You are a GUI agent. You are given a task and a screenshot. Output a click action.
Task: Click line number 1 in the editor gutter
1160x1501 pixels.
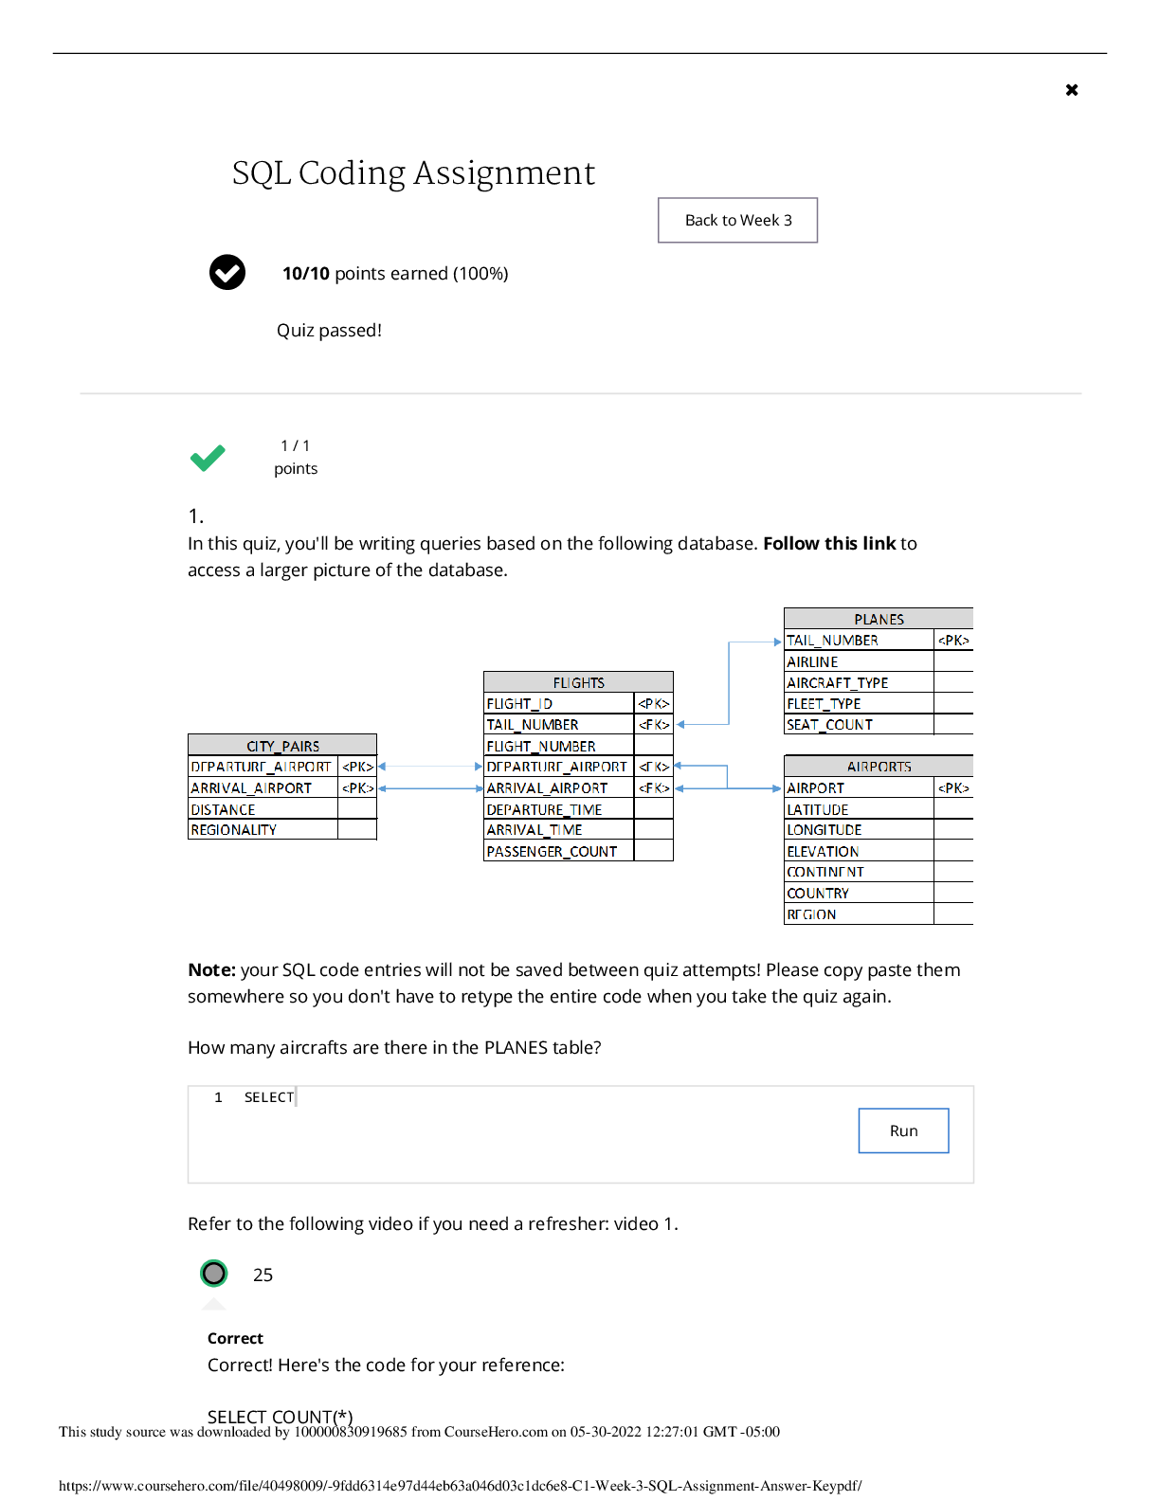[x=218, y=1097]
